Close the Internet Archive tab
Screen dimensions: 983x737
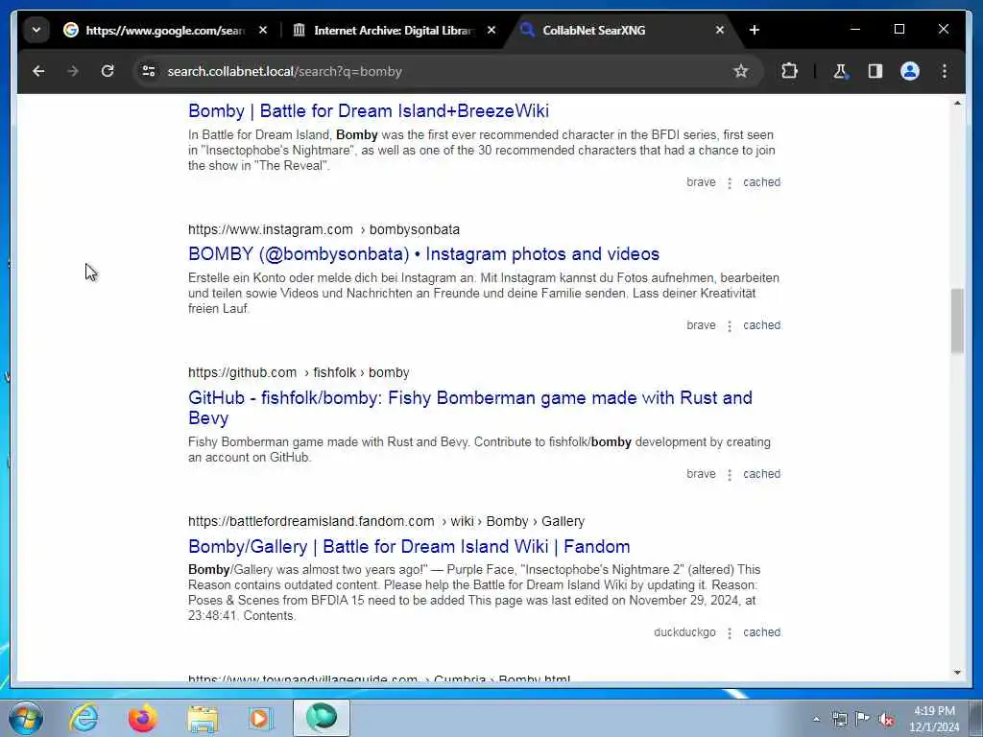coord(491,30)
